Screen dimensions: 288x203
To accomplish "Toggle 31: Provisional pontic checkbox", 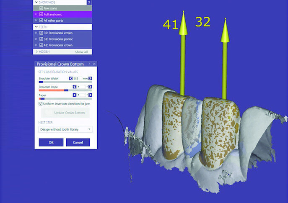I will click(41, 39).
